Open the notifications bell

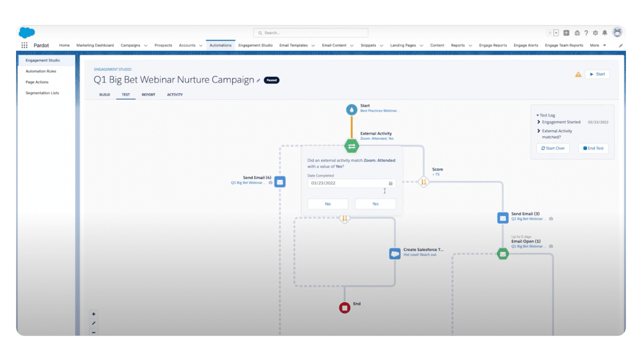[x=605, y=33]
